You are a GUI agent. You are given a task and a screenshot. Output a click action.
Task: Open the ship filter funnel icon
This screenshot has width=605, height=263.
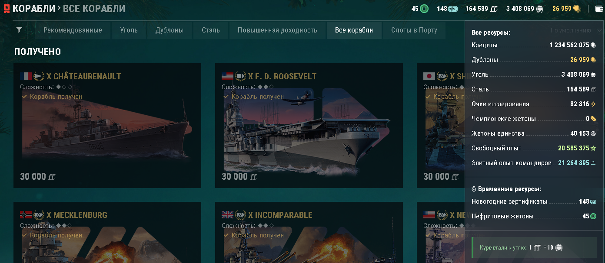(19, 30)
